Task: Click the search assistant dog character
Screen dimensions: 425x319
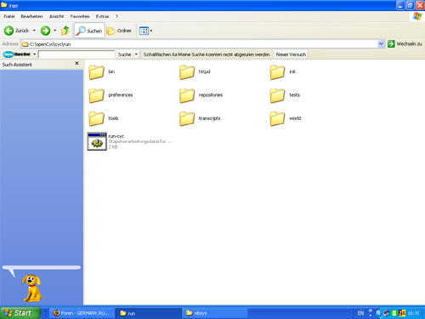Action: (x=32, y=288)
